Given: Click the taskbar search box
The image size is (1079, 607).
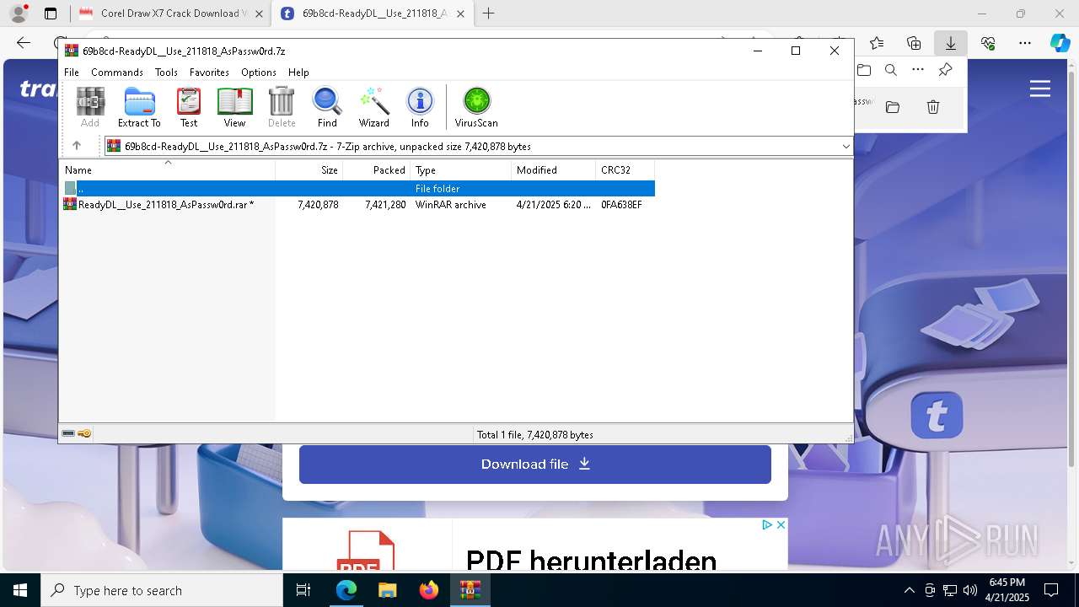Looking at the screenshot, I should (162, 590).
